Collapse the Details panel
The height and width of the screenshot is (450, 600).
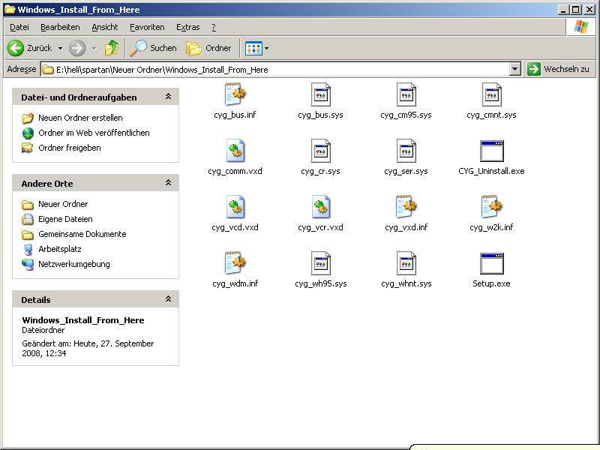[168, 299]
